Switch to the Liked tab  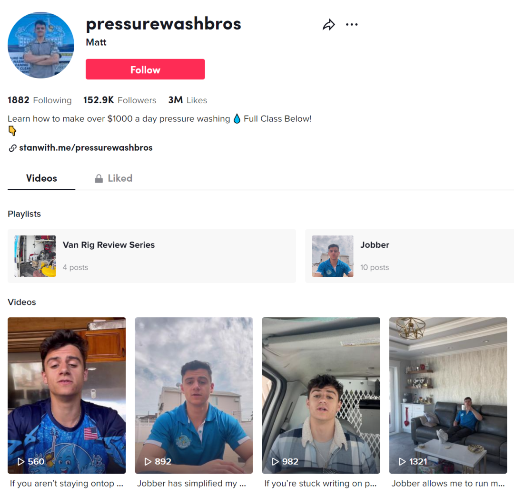click(114, 178)
